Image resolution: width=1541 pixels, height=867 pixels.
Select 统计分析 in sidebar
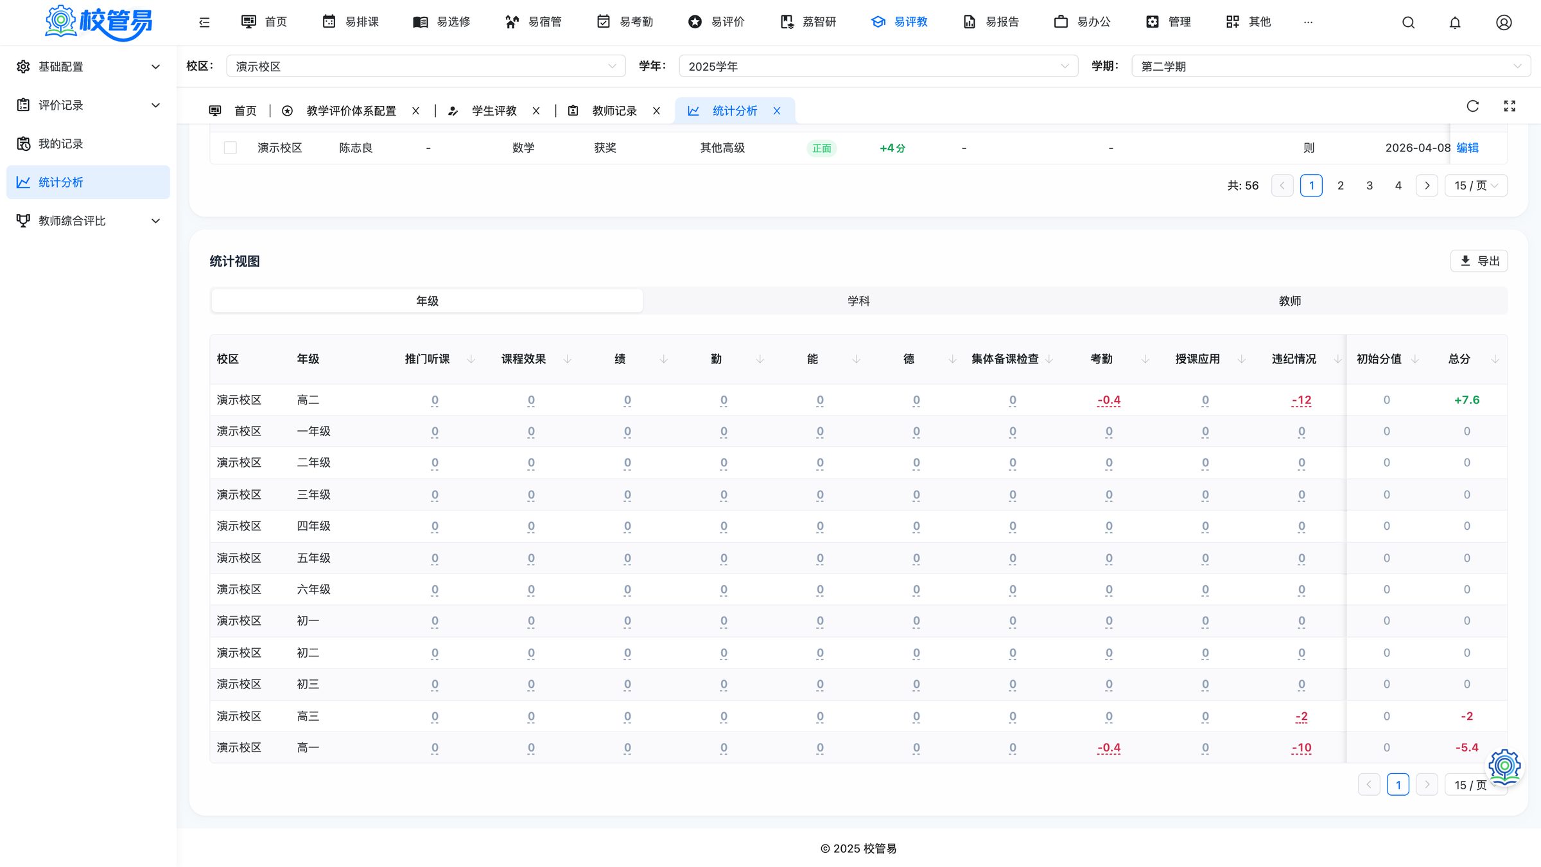tap(88, 182)
